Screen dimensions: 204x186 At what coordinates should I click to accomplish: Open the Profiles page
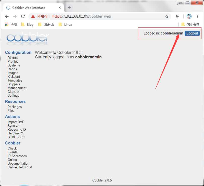tap(13, 61)
